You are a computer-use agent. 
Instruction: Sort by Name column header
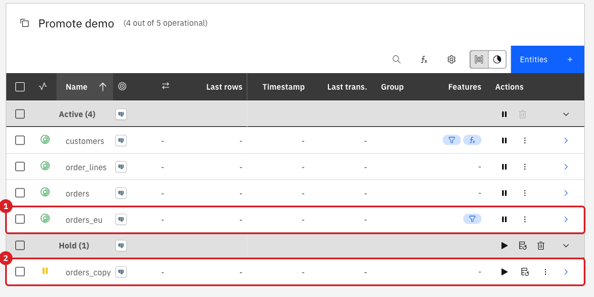(x=85, y=87)
